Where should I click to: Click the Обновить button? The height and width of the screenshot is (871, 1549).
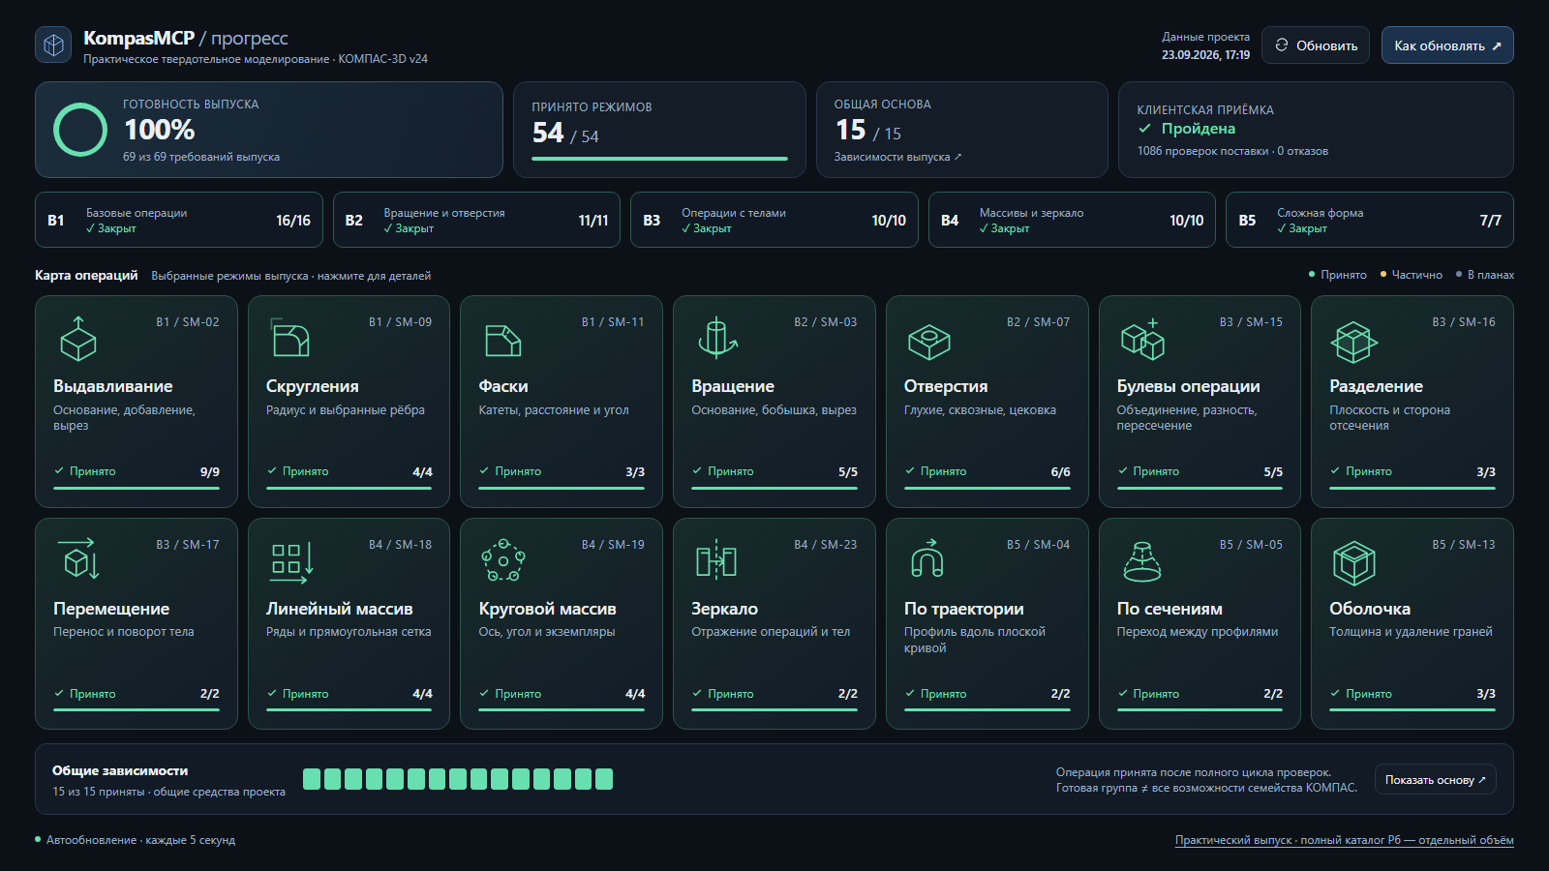click(x=1316, y=45)
